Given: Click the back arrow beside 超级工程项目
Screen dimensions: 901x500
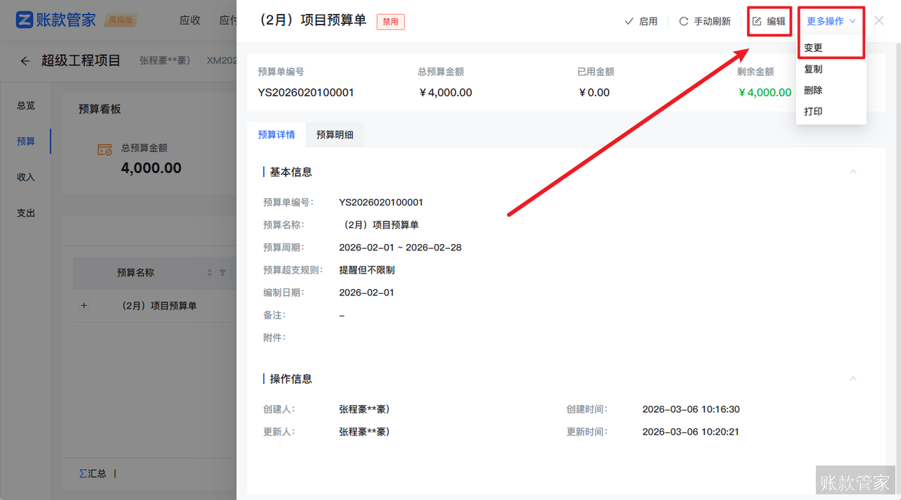Looking at the screenshot, I should click(x=25, y=60).
